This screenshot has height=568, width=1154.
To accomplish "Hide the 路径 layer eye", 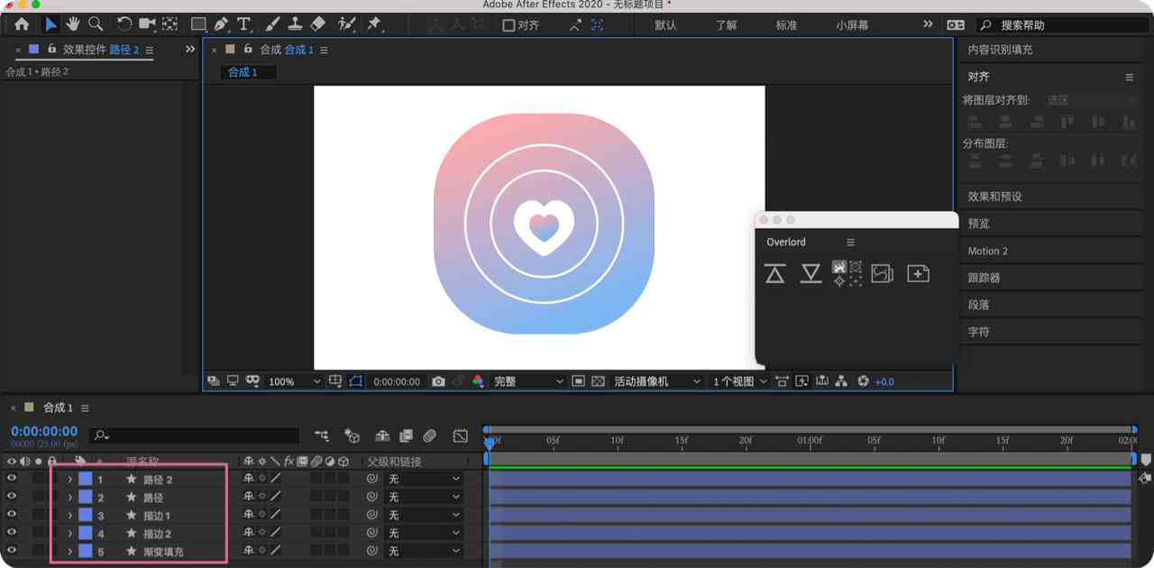I will click(12, 497).
